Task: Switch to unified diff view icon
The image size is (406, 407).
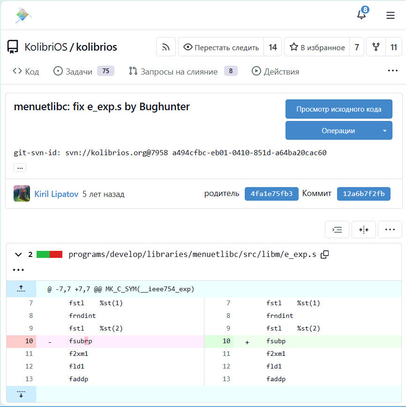Action: pos(363,229)
